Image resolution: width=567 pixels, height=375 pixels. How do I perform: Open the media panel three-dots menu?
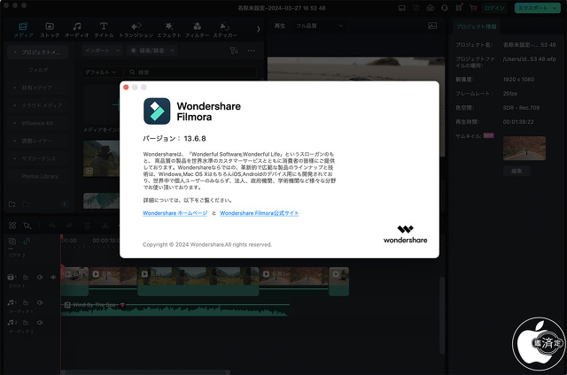[252, 51]
